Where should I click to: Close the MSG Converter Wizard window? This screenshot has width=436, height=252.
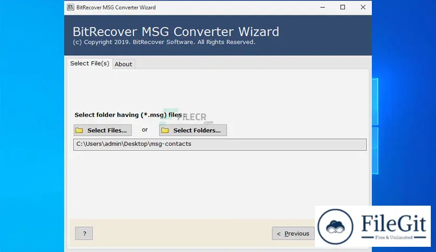(x=363, y=7)
